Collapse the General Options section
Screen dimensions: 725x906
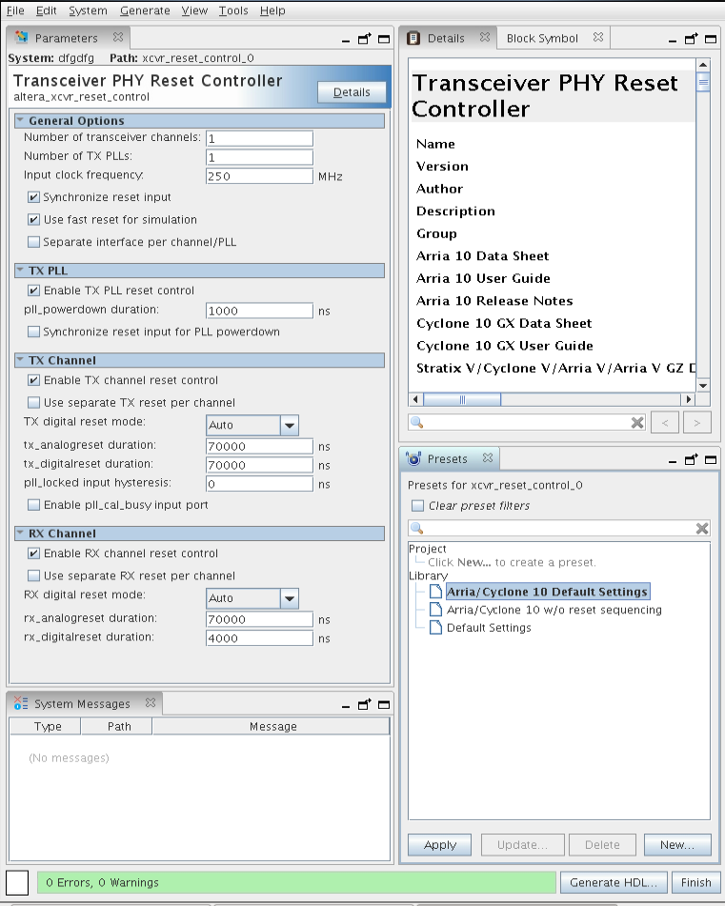coord(20,120)
